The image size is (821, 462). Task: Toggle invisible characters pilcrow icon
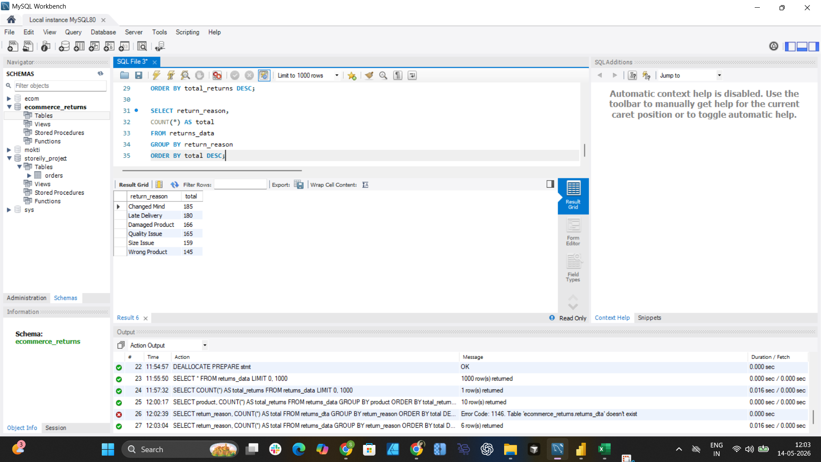pos(398,75)
